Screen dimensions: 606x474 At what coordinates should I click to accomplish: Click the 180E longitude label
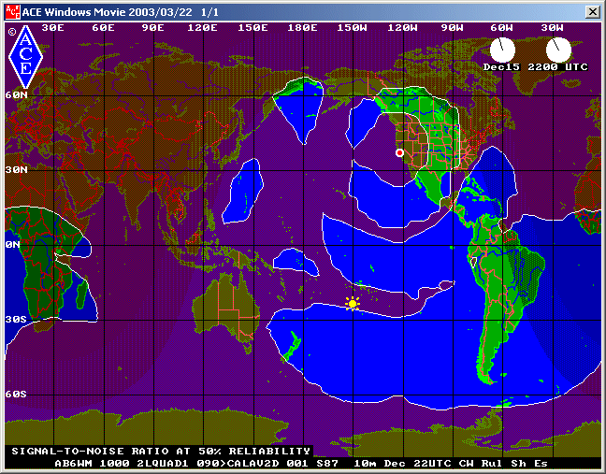click(x=303, y=28)
